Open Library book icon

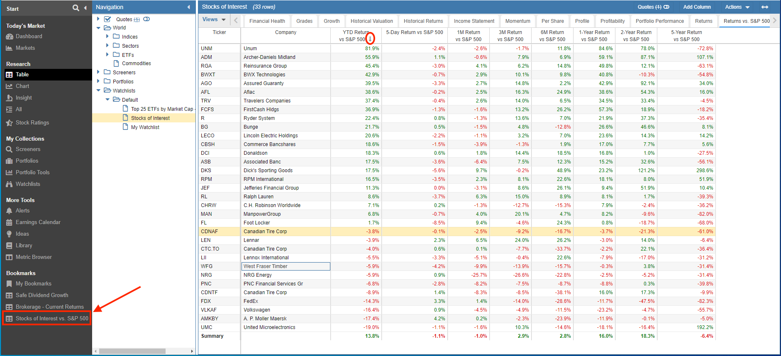coord(9,246)
